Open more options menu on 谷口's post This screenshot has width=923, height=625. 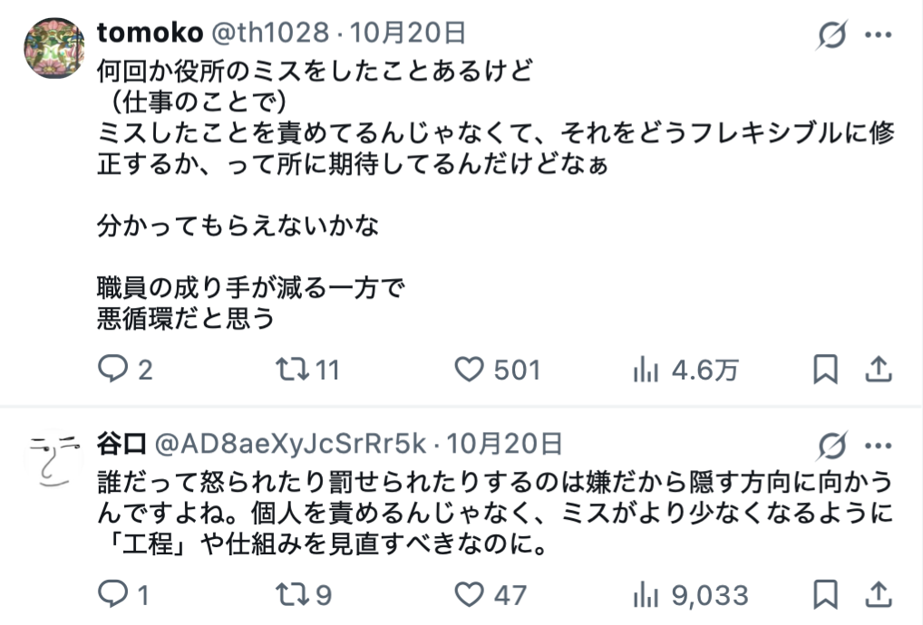pos(879,445)
